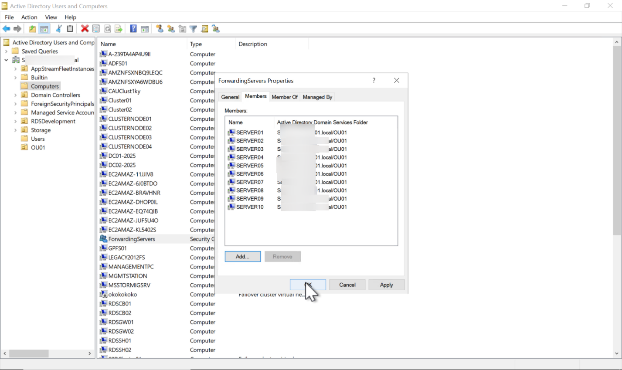The width and height of the screenshot is (622, 370).
Task: Click the Forward arrow toolbar icon
Action: 17,29
